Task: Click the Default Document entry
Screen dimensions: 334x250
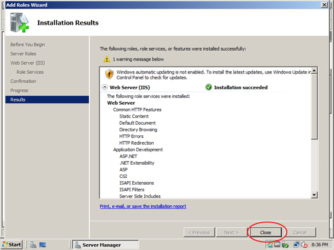Action: pos(138,123)
